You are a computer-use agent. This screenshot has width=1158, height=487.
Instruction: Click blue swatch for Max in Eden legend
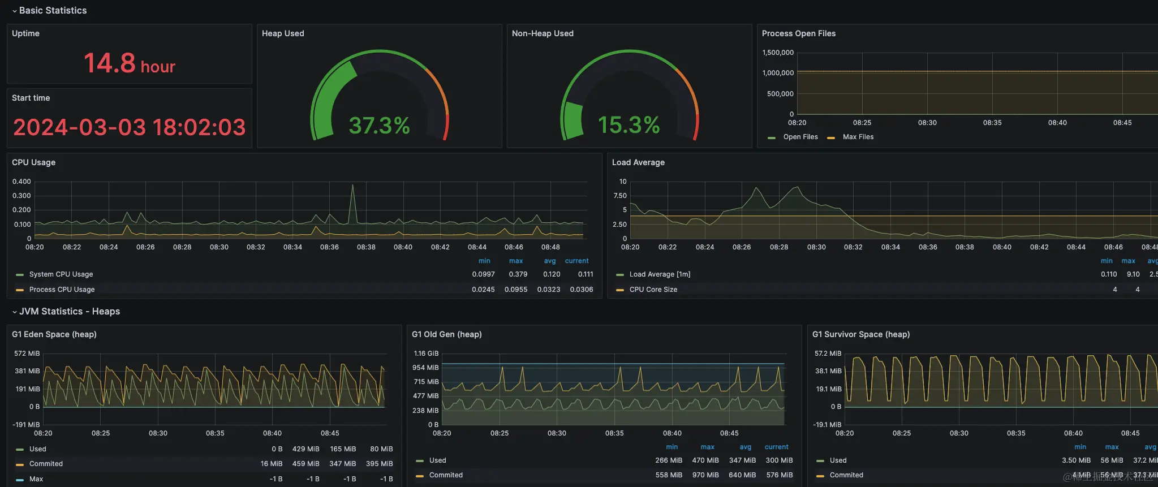coord(20,480)
